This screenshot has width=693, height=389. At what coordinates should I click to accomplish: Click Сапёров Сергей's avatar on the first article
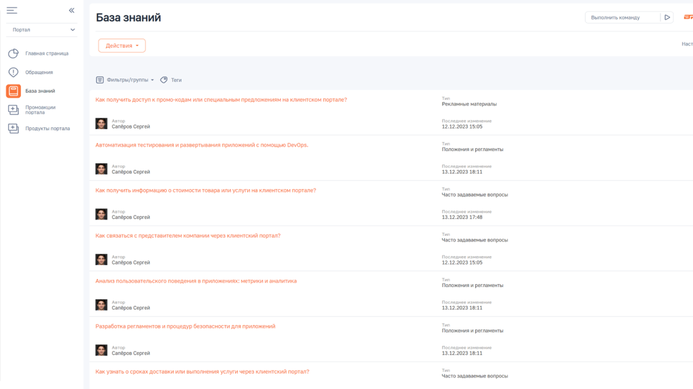pos(101,122)
